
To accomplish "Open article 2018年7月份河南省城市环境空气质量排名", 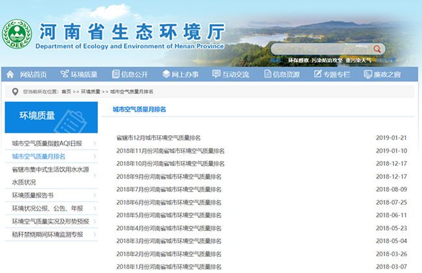I will coord(169,189).
